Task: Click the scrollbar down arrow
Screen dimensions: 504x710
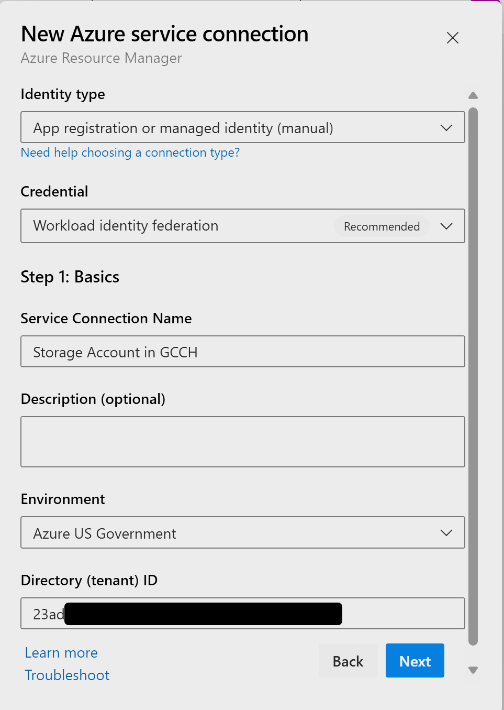Action: [473, 670]
